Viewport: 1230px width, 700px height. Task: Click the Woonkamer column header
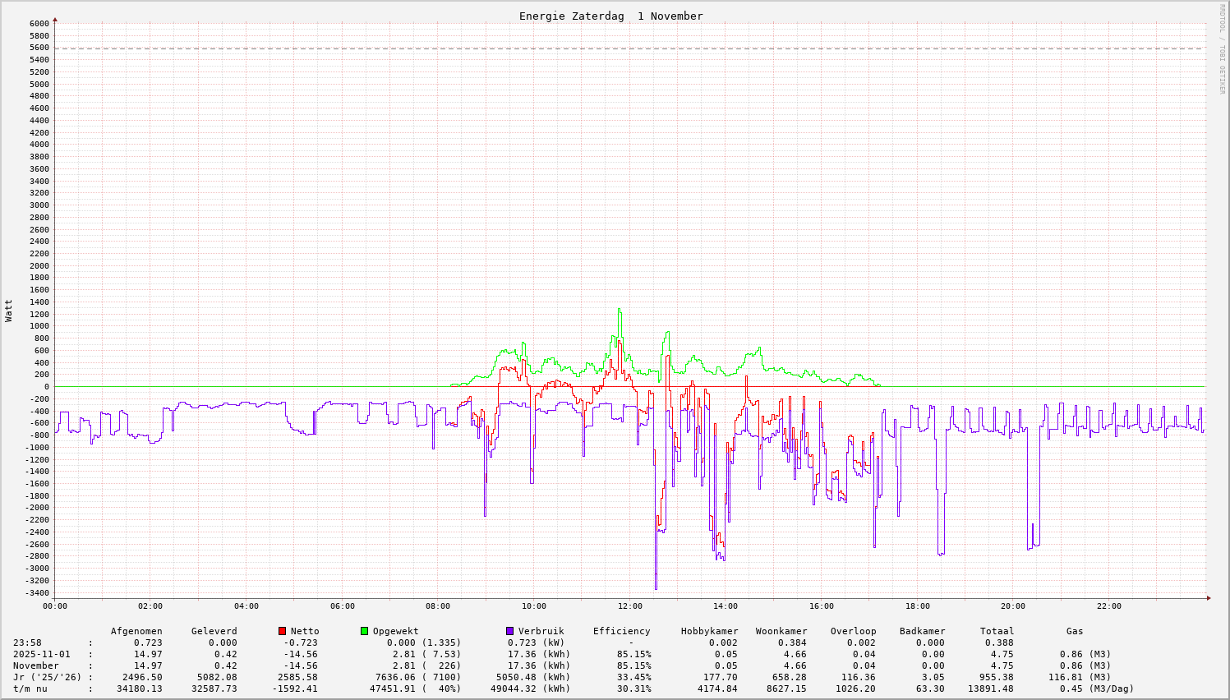pyautogui.click(x=781, y=631)
